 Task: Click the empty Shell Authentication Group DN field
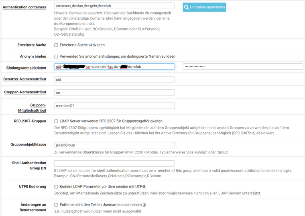(114, 164)
